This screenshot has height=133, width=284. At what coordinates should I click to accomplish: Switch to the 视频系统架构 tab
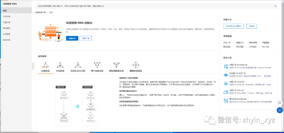click(136, 71)
